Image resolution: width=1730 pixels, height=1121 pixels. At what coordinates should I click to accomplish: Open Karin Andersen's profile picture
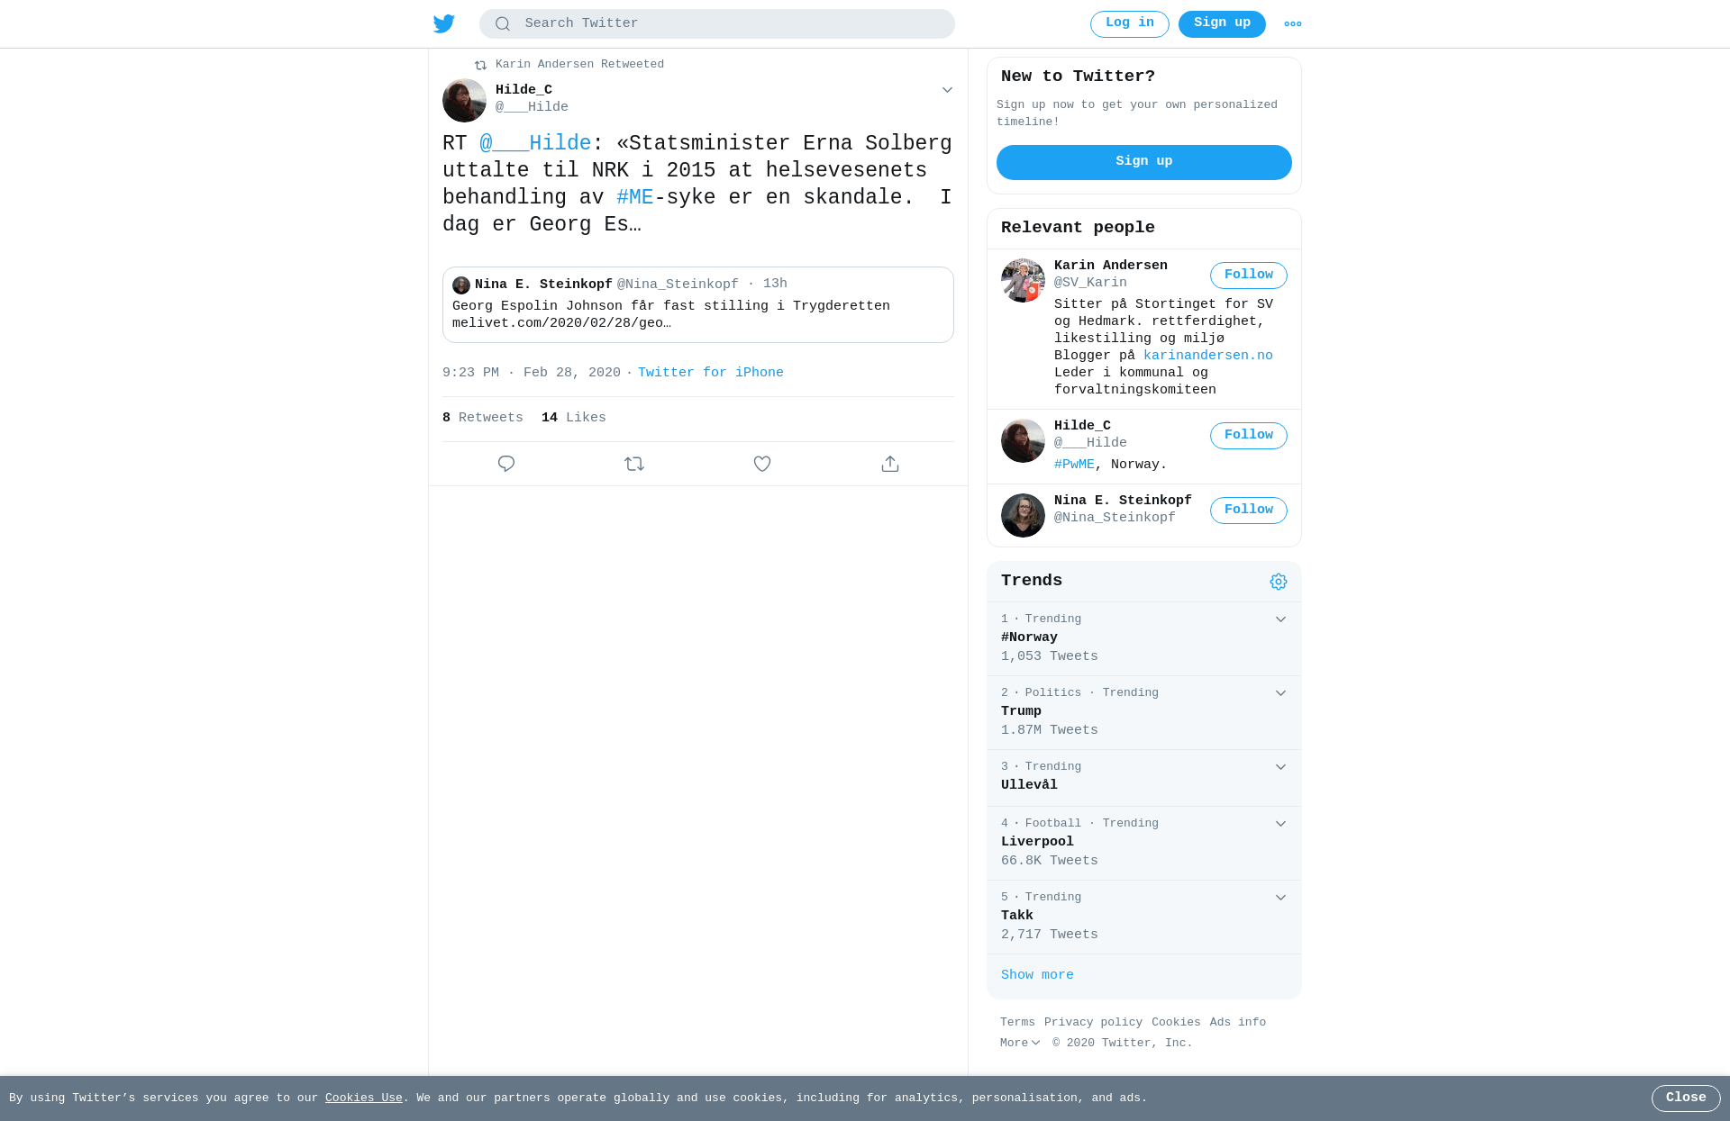point(1023,280)
